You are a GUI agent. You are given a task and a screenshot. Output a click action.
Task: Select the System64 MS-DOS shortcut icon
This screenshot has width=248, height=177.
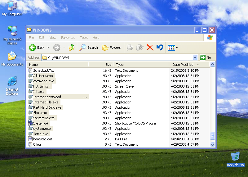(x=30, y=123)
